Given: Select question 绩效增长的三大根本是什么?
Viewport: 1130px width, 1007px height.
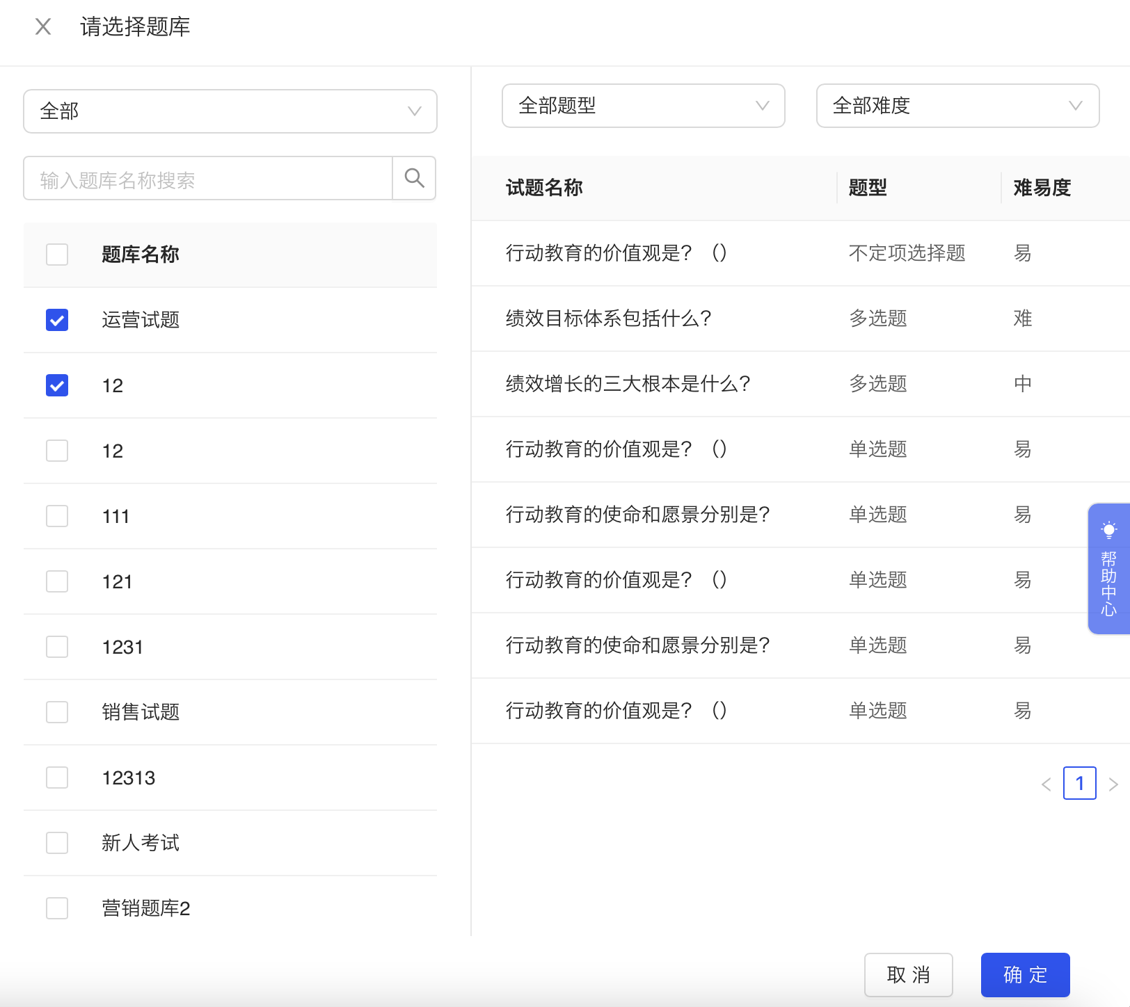Looking at the screenshot, I should click(628, 384).
